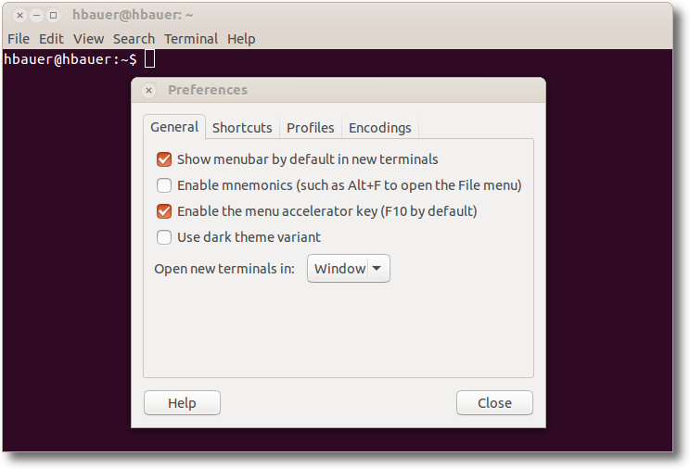
Task: Switch to the Shortcuts tab
Action: pyautogui.click(x=242, y=128)
